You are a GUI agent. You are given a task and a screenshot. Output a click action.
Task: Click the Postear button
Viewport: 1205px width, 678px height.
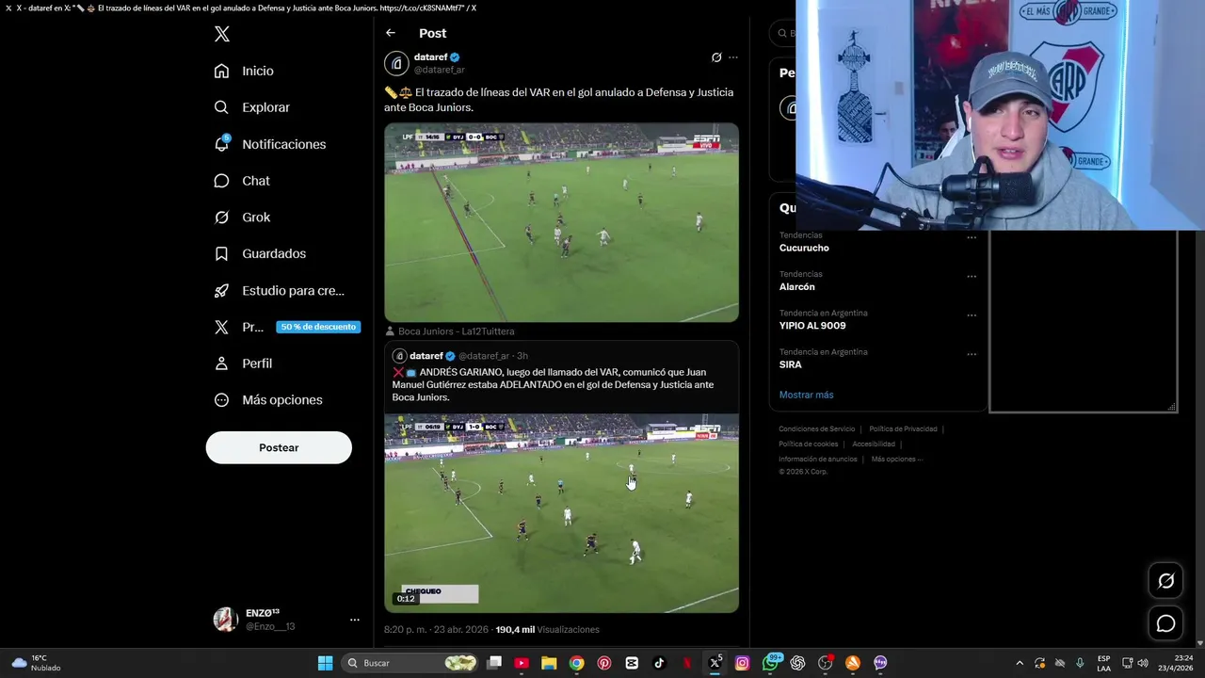click(279, 447)
